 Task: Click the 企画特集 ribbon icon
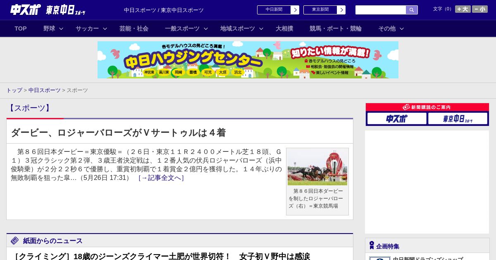click(x=372, y=246)
